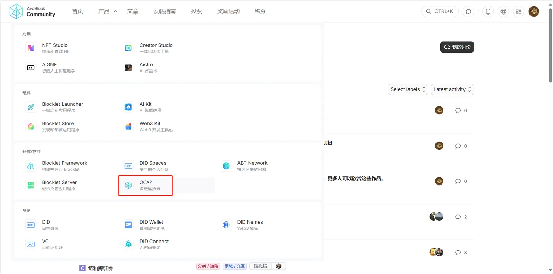This screenshot has width=553, height=274.
Task: Click the NFT Studio icon
Action: 31,48
